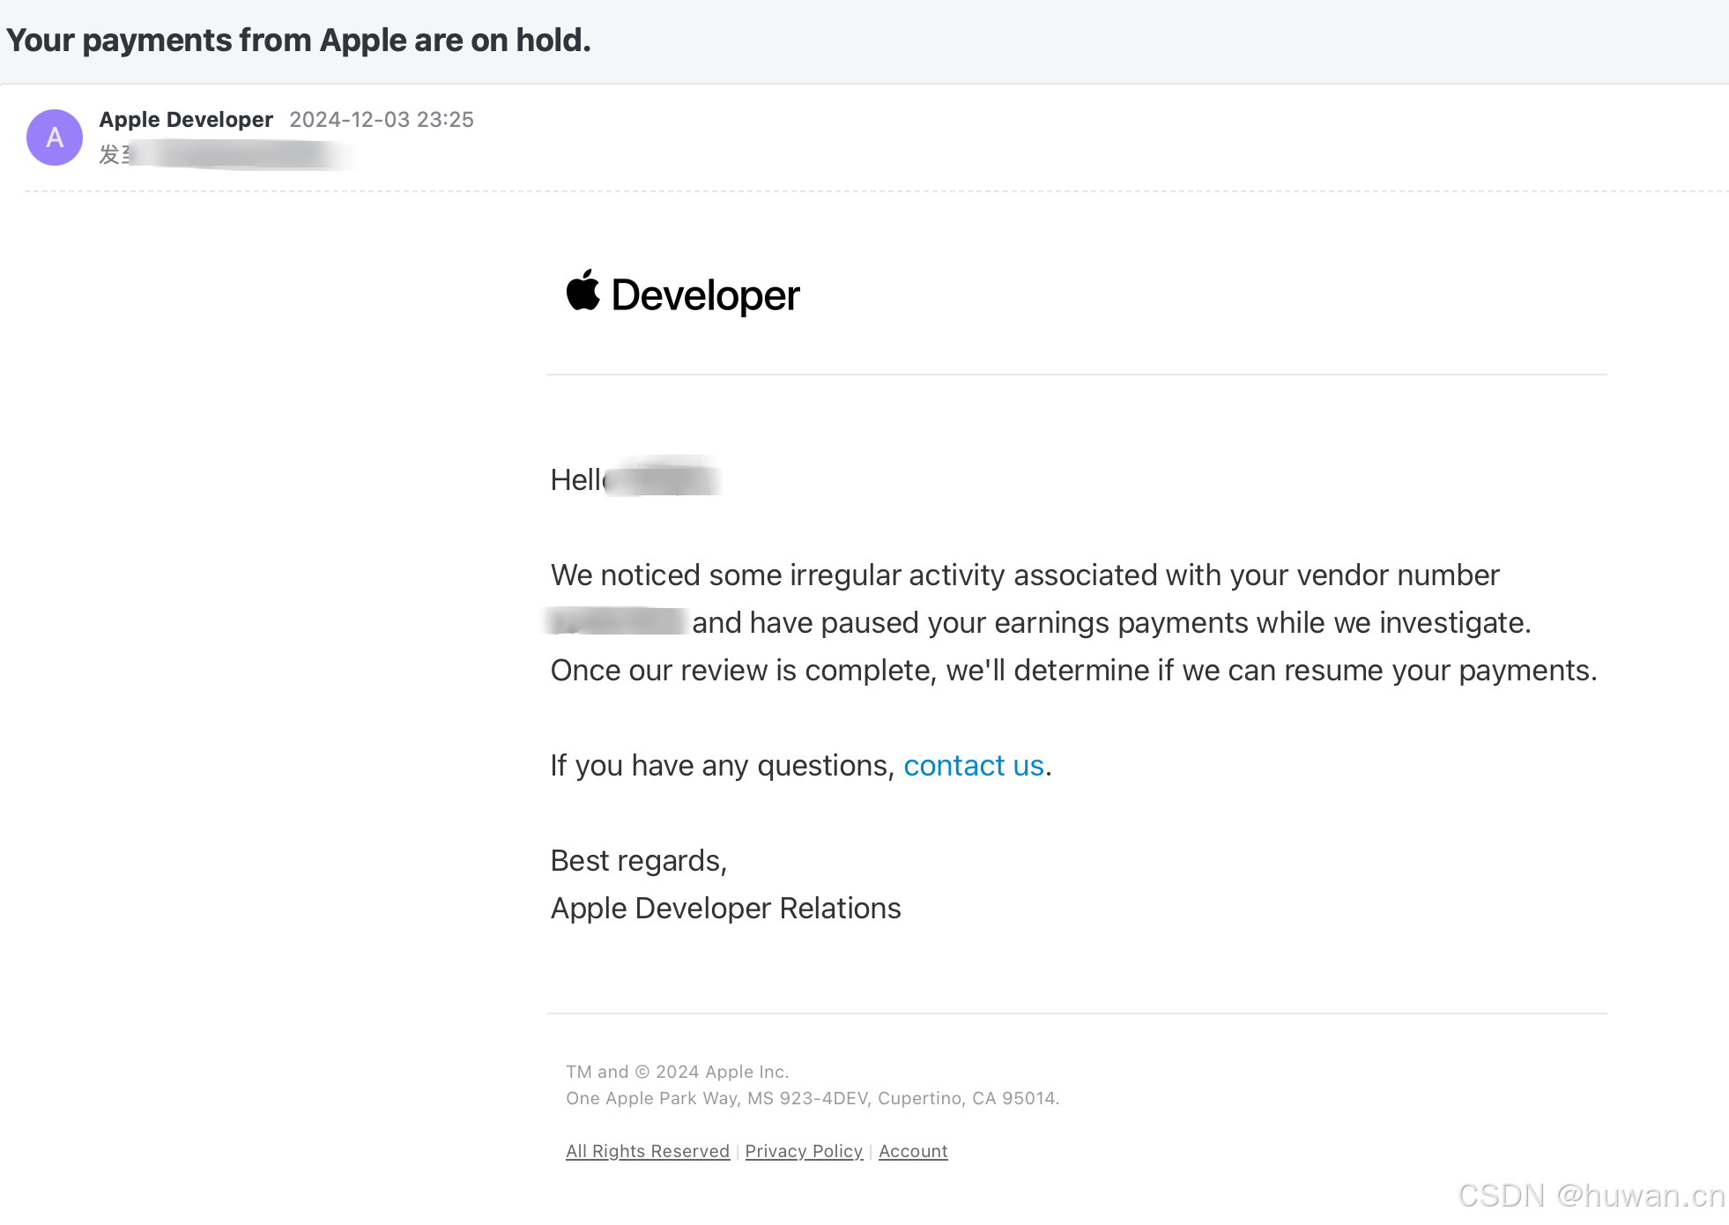The height and width of the screenshot is (1225, 1729).
Task: Click the blurred vendor number in body
Action: (617, 621)
